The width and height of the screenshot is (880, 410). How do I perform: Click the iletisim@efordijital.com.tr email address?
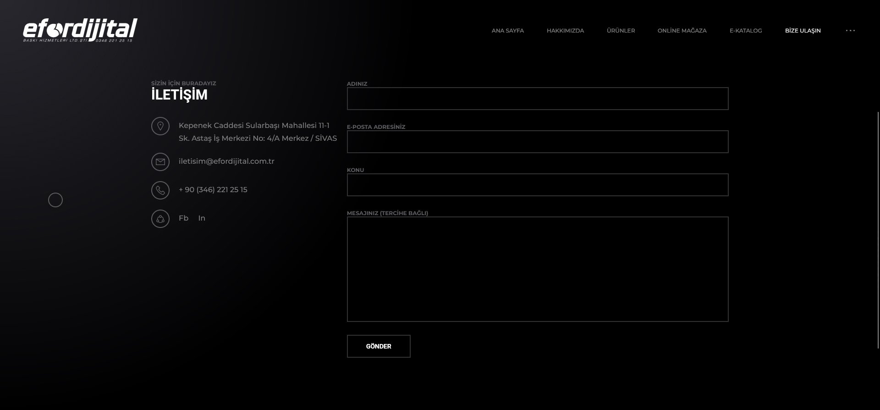pyautogui.click(x=226, y=161)
